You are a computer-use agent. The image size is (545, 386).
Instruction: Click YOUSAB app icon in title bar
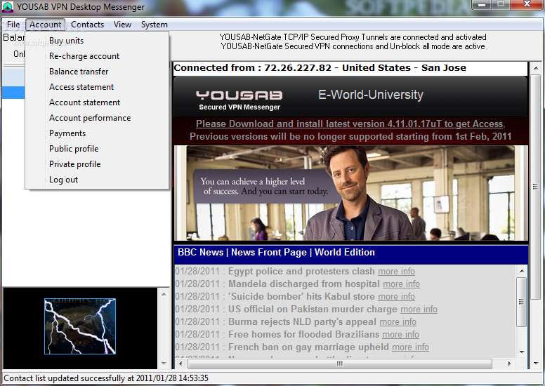click(x=8, y=6)
